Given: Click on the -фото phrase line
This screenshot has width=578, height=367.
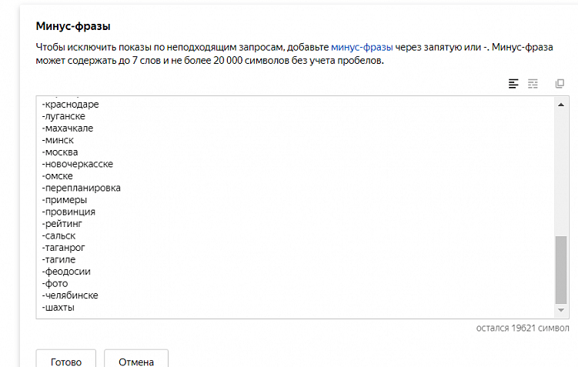Looking at the screenshot, I should click(56, 284).
